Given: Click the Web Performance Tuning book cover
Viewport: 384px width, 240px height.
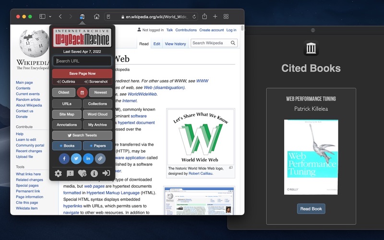Looking at the screenshot, I should [311, 157].
